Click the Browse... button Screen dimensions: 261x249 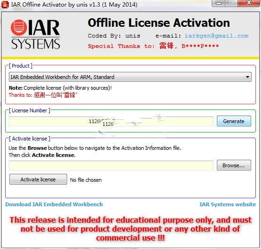click(x=234, y=165)
